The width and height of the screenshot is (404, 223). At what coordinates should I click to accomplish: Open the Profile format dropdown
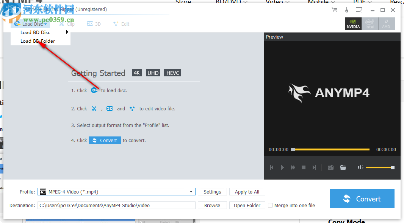point(116,192)
